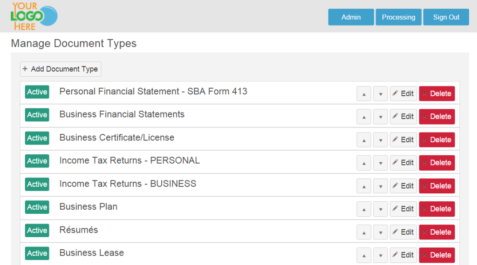Move Personal Financial Statement row up
Screen dimensions: 477x265
[x=364, y=93]
